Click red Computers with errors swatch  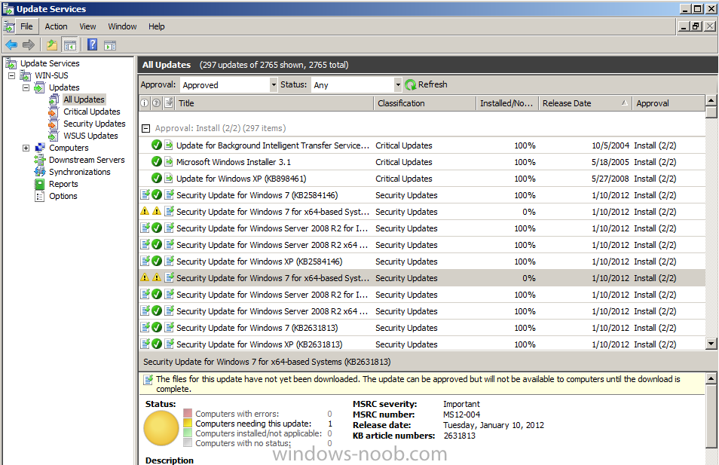[187, 413]
